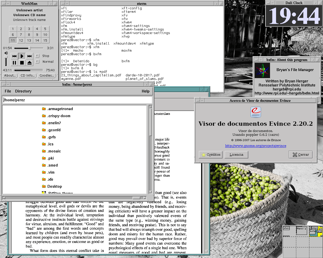Click the Evince logo in the about dialog
The height and width of the screenshot is (258, 323).
(256, 112)
